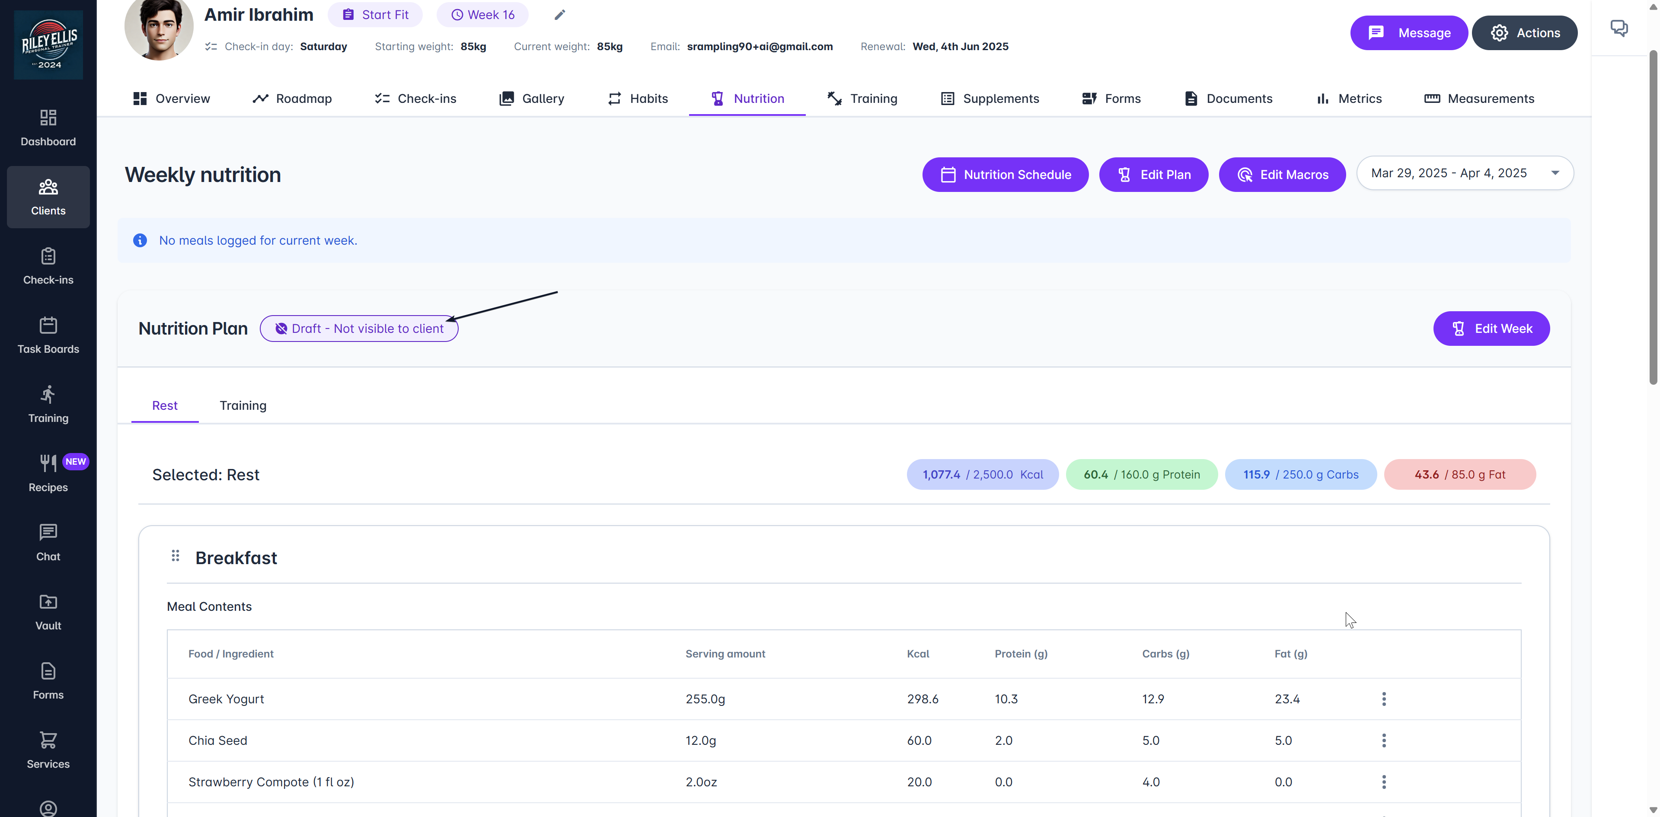Open Vault in the sidebar

click(x=48, y=612)
